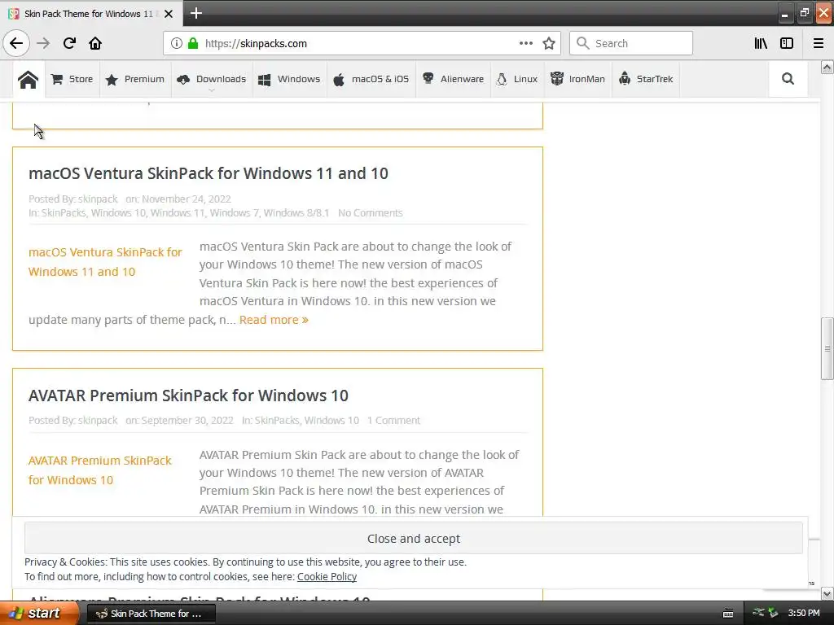Open Windows 7 category link
This screenshot has height=625, width=834.
click(x=234, y=213)
